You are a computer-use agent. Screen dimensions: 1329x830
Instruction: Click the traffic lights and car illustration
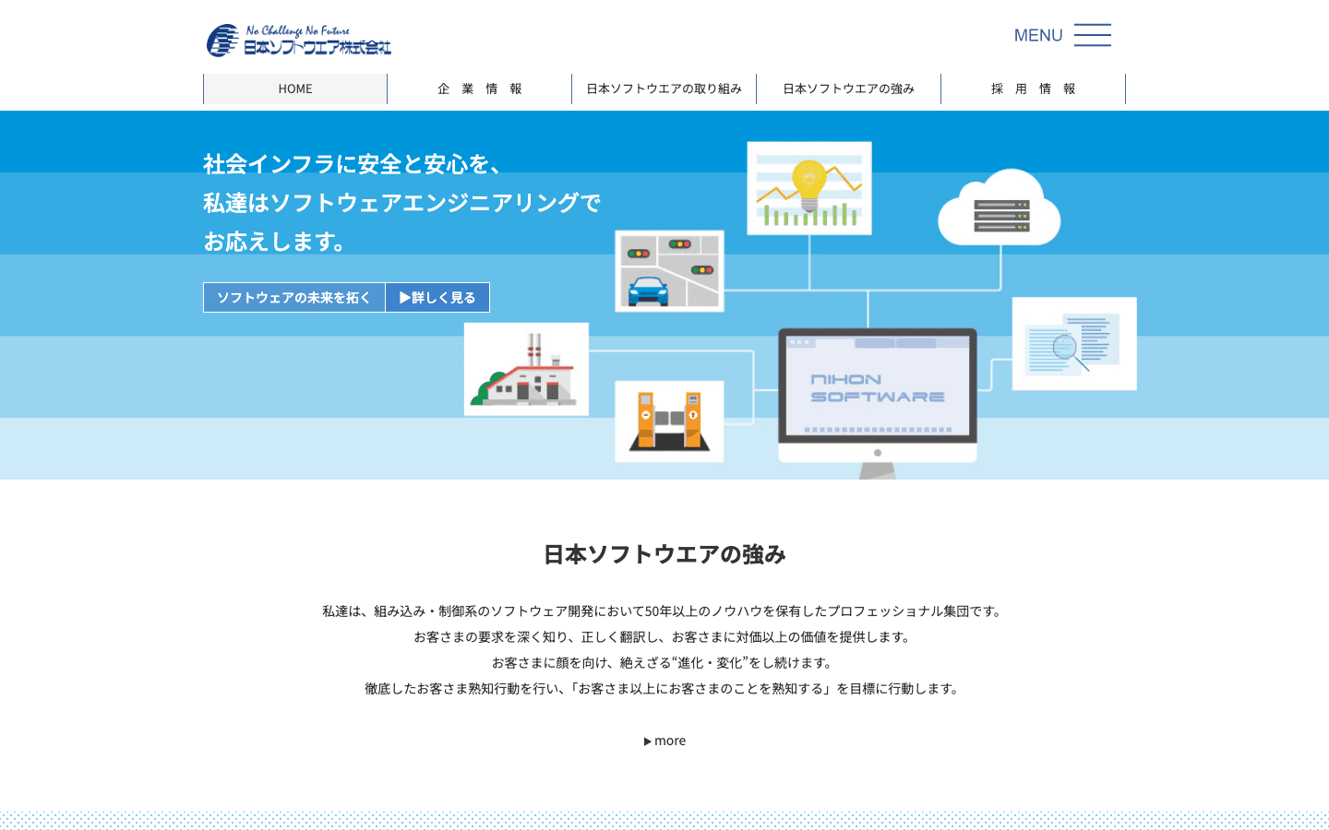click(x=670, y=271)
